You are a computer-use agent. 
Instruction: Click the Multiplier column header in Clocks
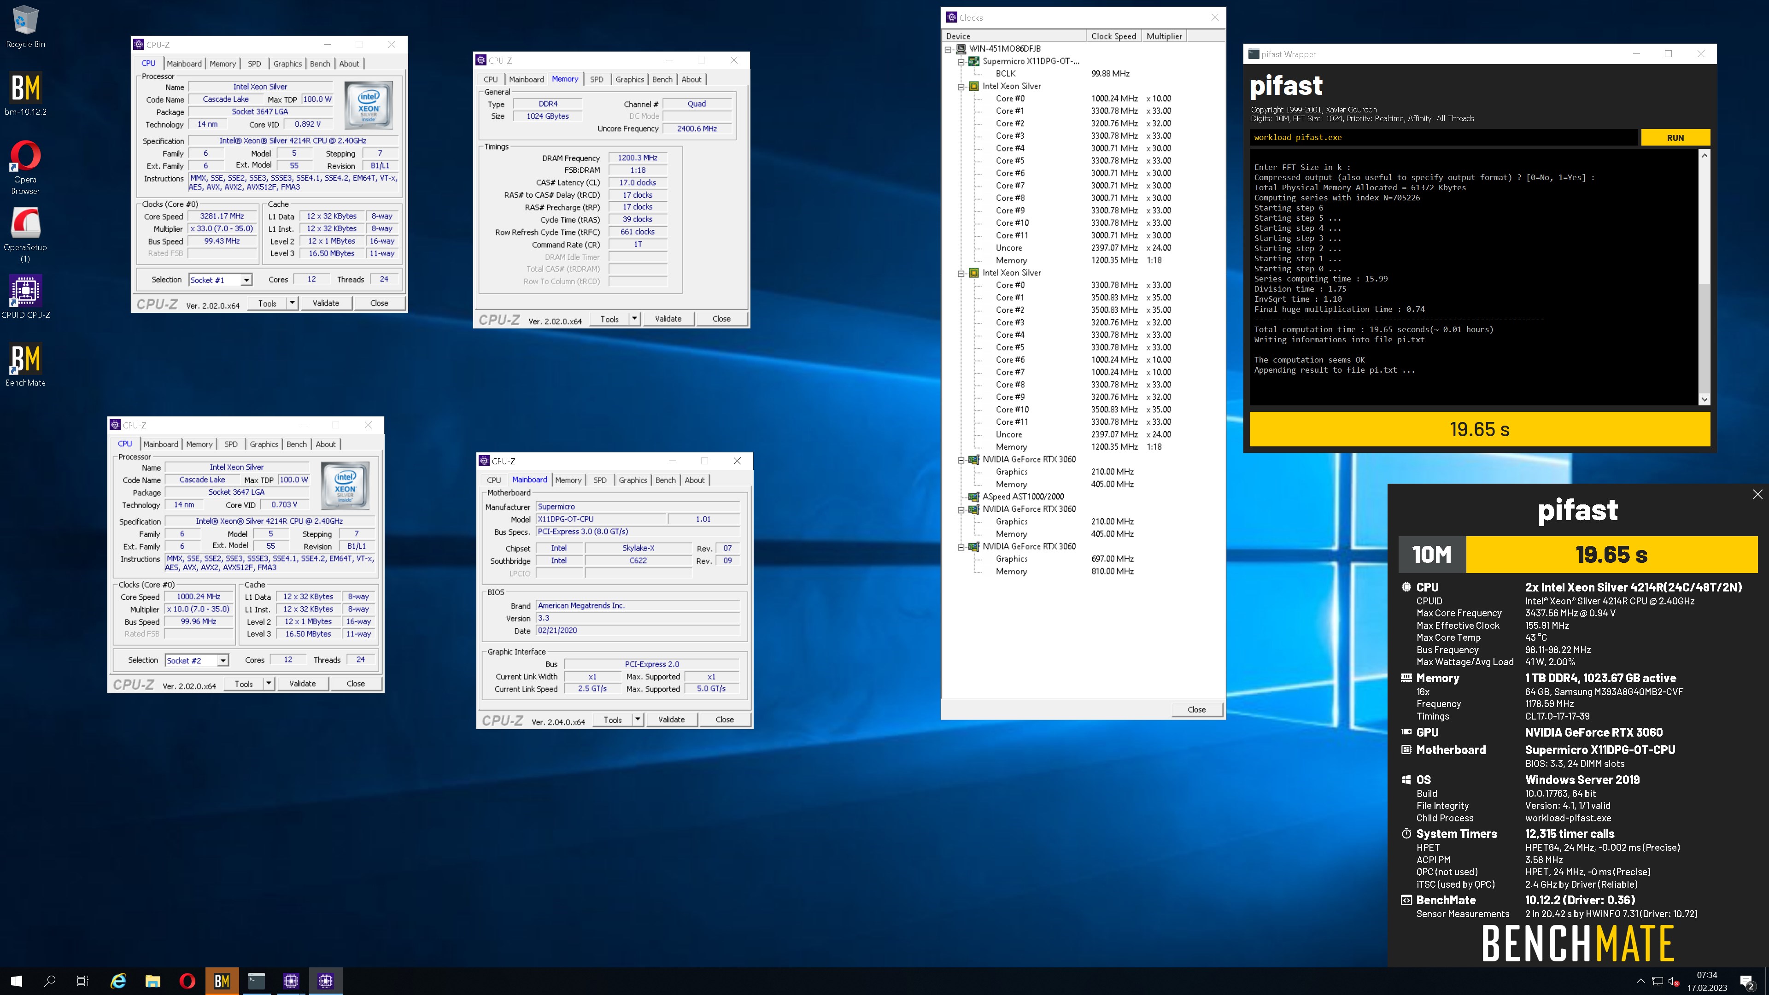point(1164,36)
